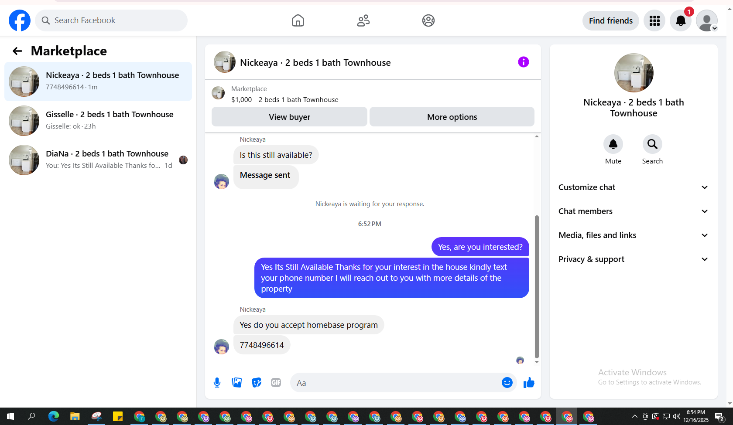Open the Windows Start menu
The width and height of the screenshot is (733, 425).
[10, 416]
